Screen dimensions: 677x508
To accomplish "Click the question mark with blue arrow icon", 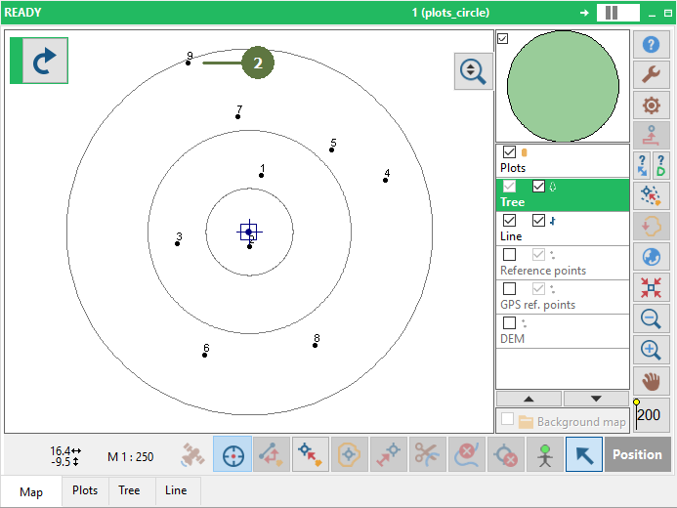I will [x=642, y=165].
